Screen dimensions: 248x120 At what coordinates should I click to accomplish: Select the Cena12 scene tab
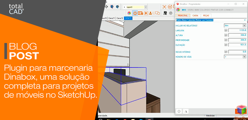click(120, 18)
